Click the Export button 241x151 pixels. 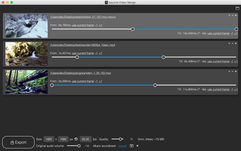tap(18, 142)
